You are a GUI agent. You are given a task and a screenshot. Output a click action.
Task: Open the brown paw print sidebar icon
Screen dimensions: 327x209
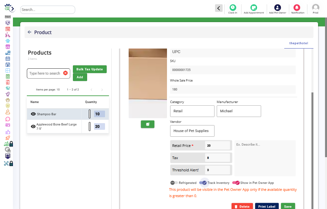click(8, 100)
